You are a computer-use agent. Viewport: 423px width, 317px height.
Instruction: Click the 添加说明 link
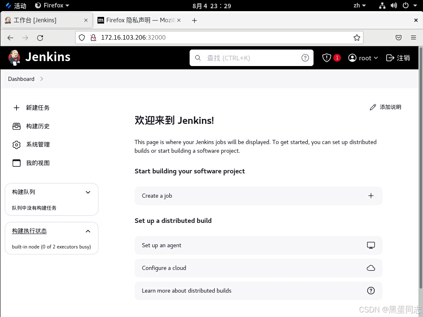(385, 107)
